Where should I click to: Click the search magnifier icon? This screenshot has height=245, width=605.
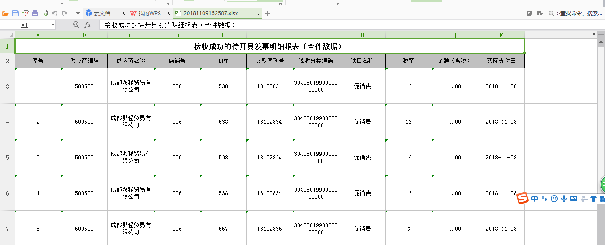552,13
